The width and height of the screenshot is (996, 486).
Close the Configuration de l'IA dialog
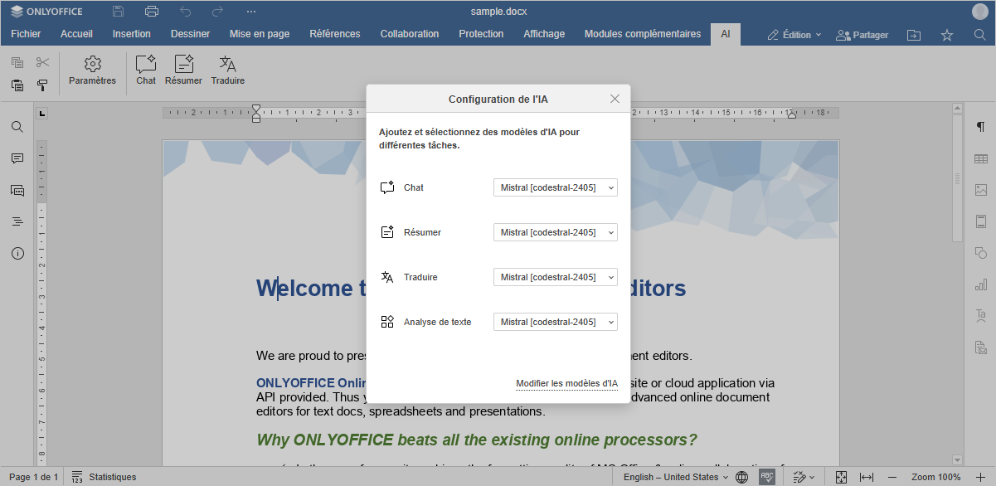click(x=615, y=99)
